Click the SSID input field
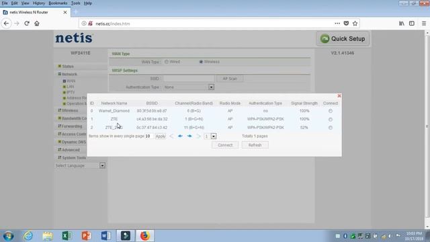This screenshot has height=242, width=430. click(x=189, y=79)
